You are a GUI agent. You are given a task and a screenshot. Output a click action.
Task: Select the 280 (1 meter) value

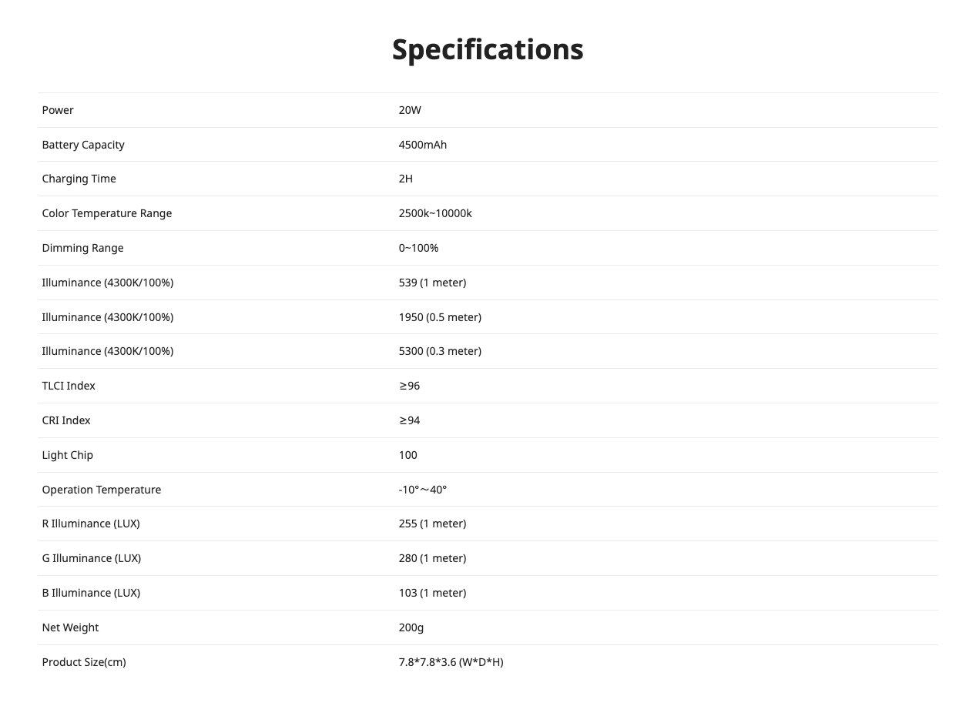click(x=432, y=558)
